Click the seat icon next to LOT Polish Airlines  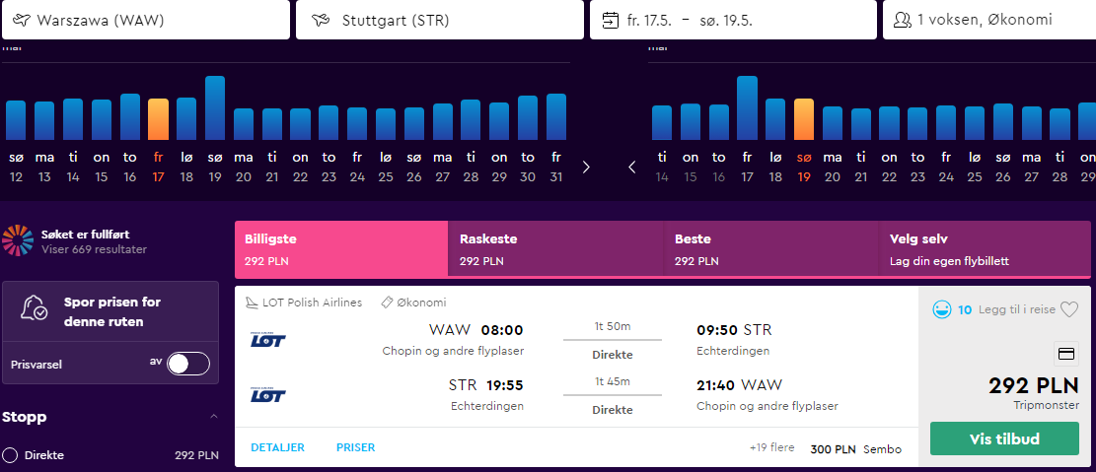click(x=253, y=303)
